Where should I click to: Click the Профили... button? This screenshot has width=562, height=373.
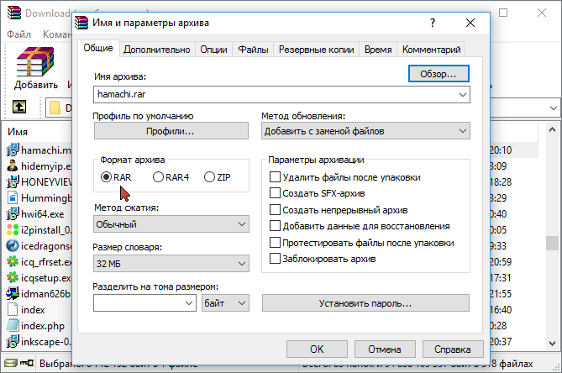pyautogui.click(x=171, y=131)
